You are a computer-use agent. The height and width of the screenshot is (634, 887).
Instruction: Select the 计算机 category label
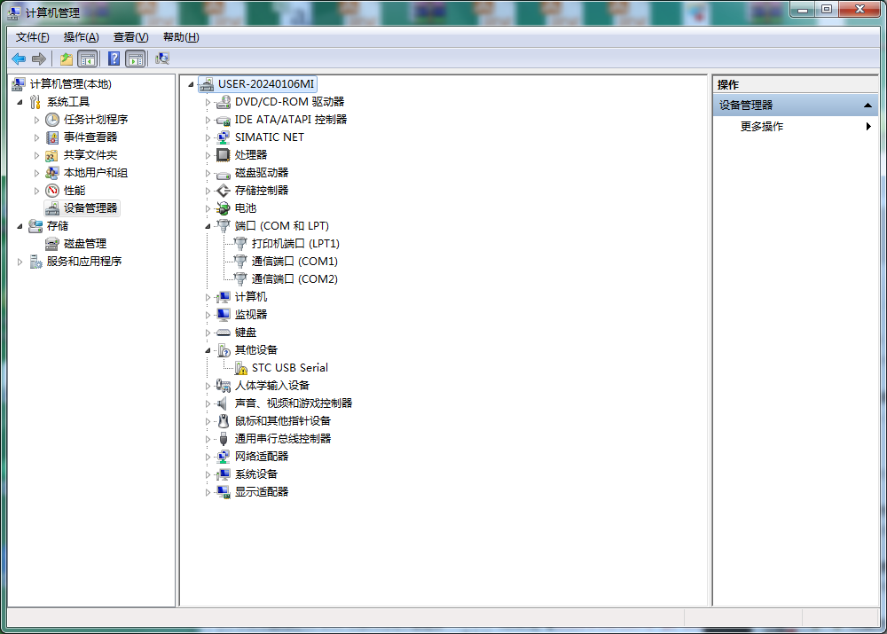[251, 297]
